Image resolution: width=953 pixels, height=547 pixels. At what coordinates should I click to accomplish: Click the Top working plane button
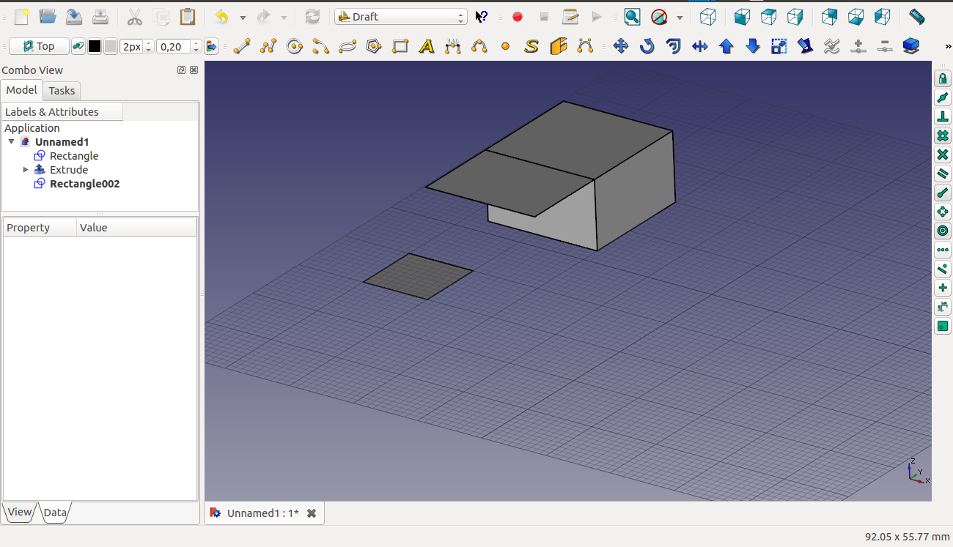click(39, 47)
